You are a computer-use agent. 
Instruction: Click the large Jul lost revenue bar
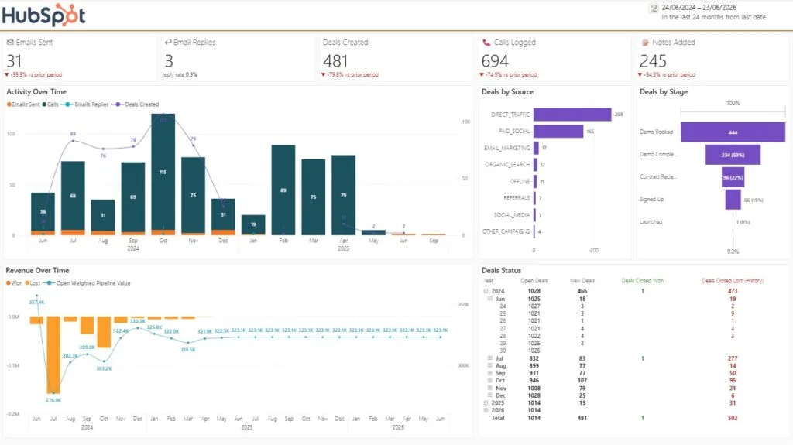tap(53, 354)
